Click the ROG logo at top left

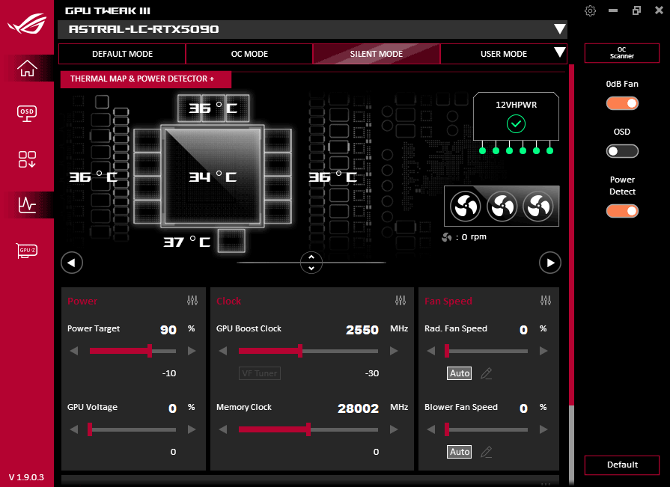(x=27, y=23)
